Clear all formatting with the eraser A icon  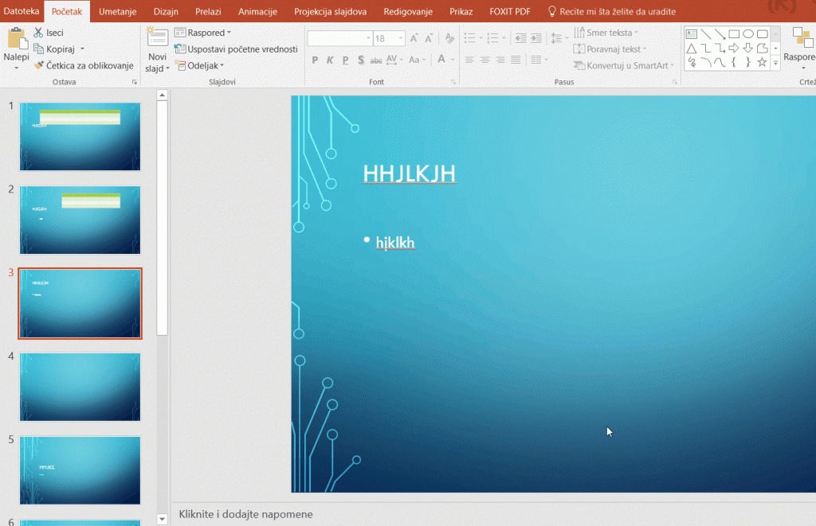tap(449, 38)
